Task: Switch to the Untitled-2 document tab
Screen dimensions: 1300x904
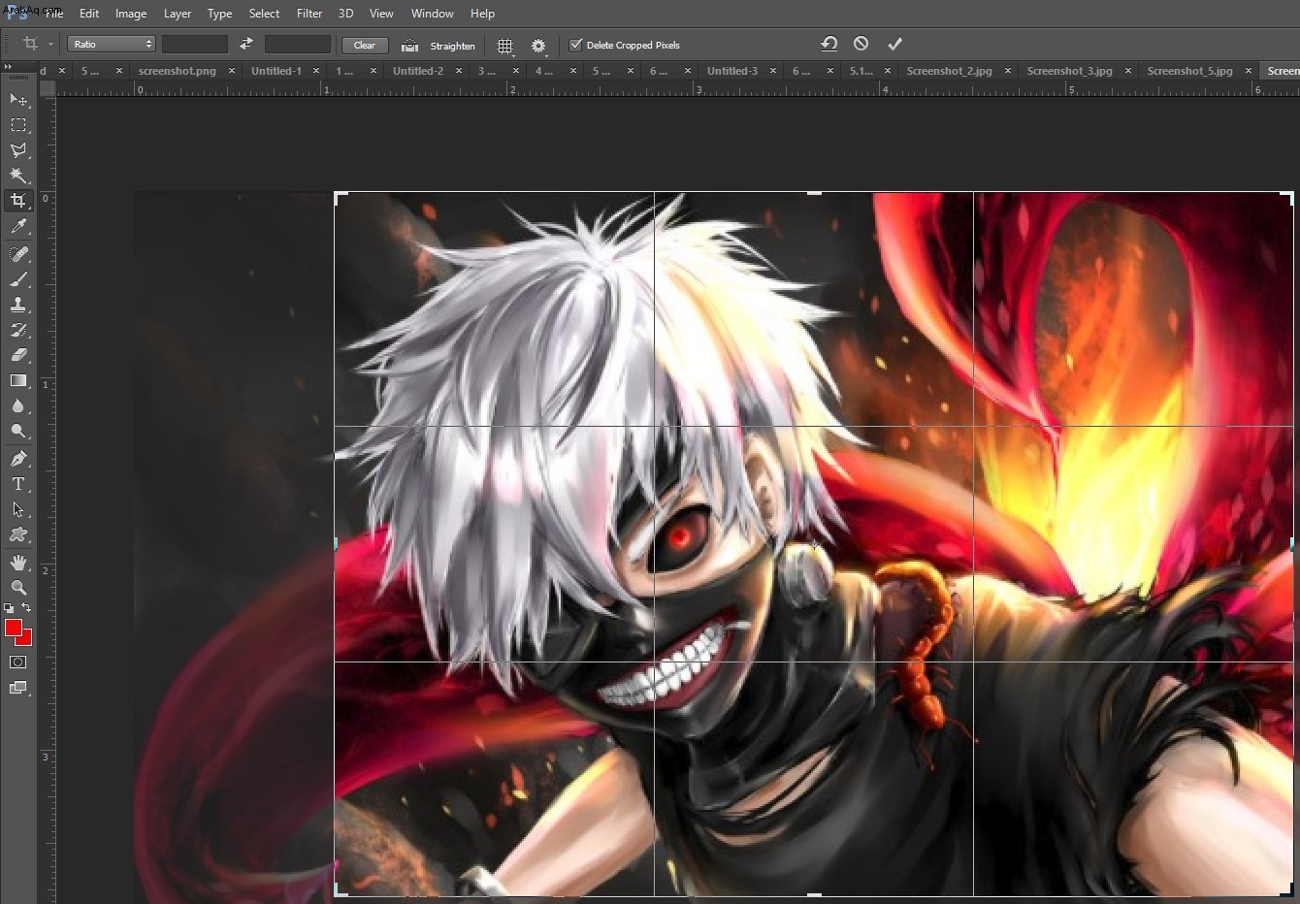Action: (x=418, y=71)
